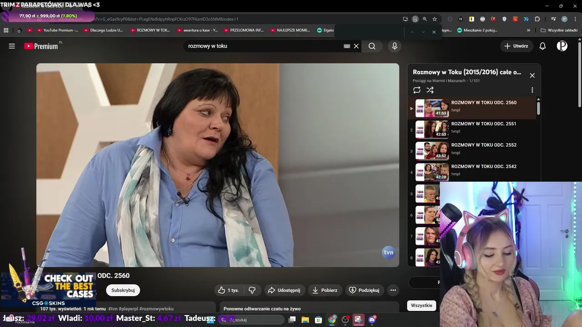This screenshot has height=327, width=582.
Task: Open the YouTube guide hamburger menu
Action: point(12,46)
